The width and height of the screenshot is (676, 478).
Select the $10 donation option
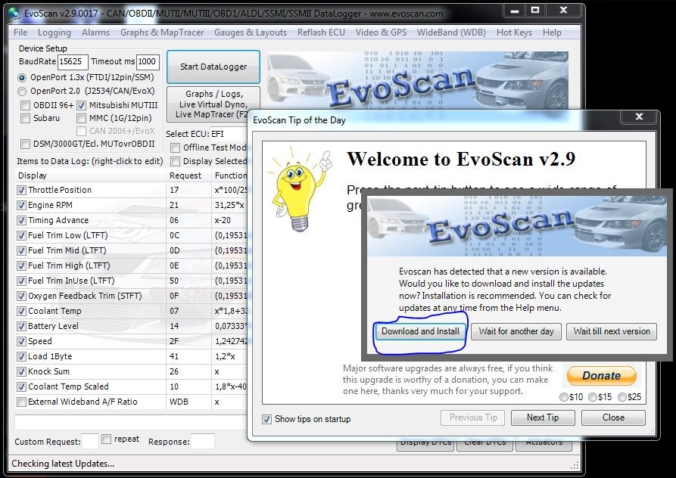tap(563, 397)
